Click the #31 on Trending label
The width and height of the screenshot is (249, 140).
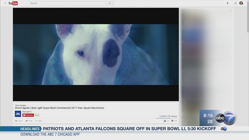[20, 105]
